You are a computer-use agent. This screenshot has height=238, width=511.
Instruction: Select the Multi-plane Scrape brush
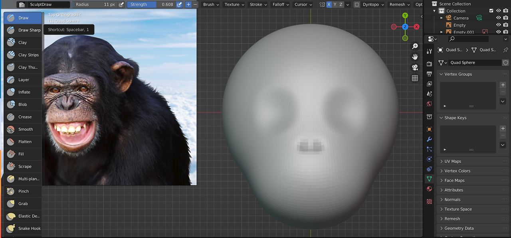[x=23, y=179]
